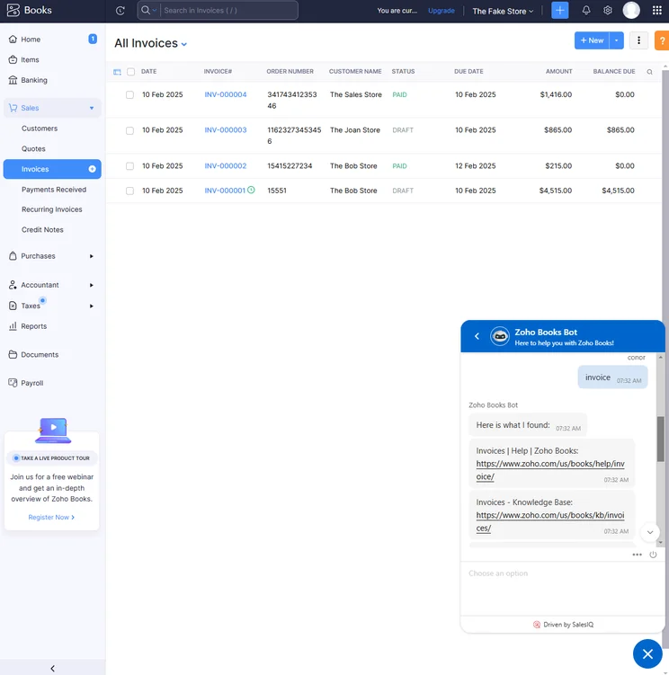The height and width of the screenshot is (675, 669).
Task: Open chat more options ellipsis
Action: pyautogui.click(x=638, y=555)
